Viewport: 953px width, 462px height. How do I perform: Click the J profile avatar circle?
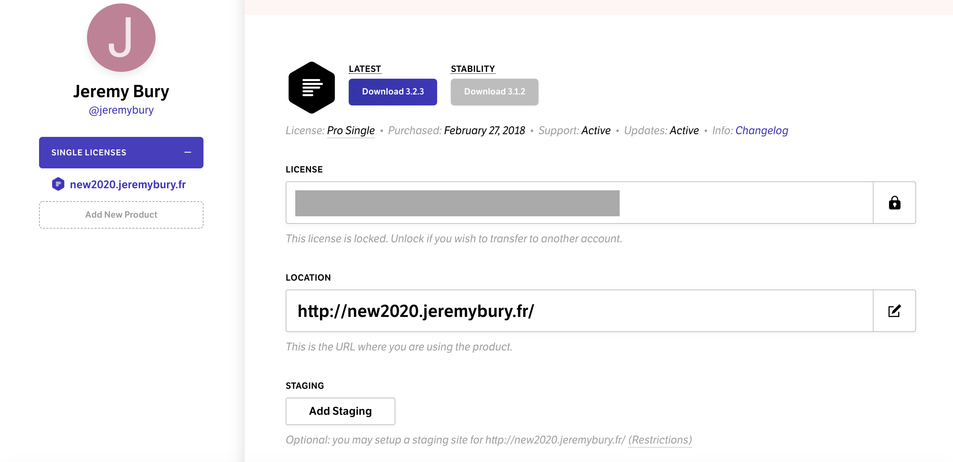pos(121,38)
